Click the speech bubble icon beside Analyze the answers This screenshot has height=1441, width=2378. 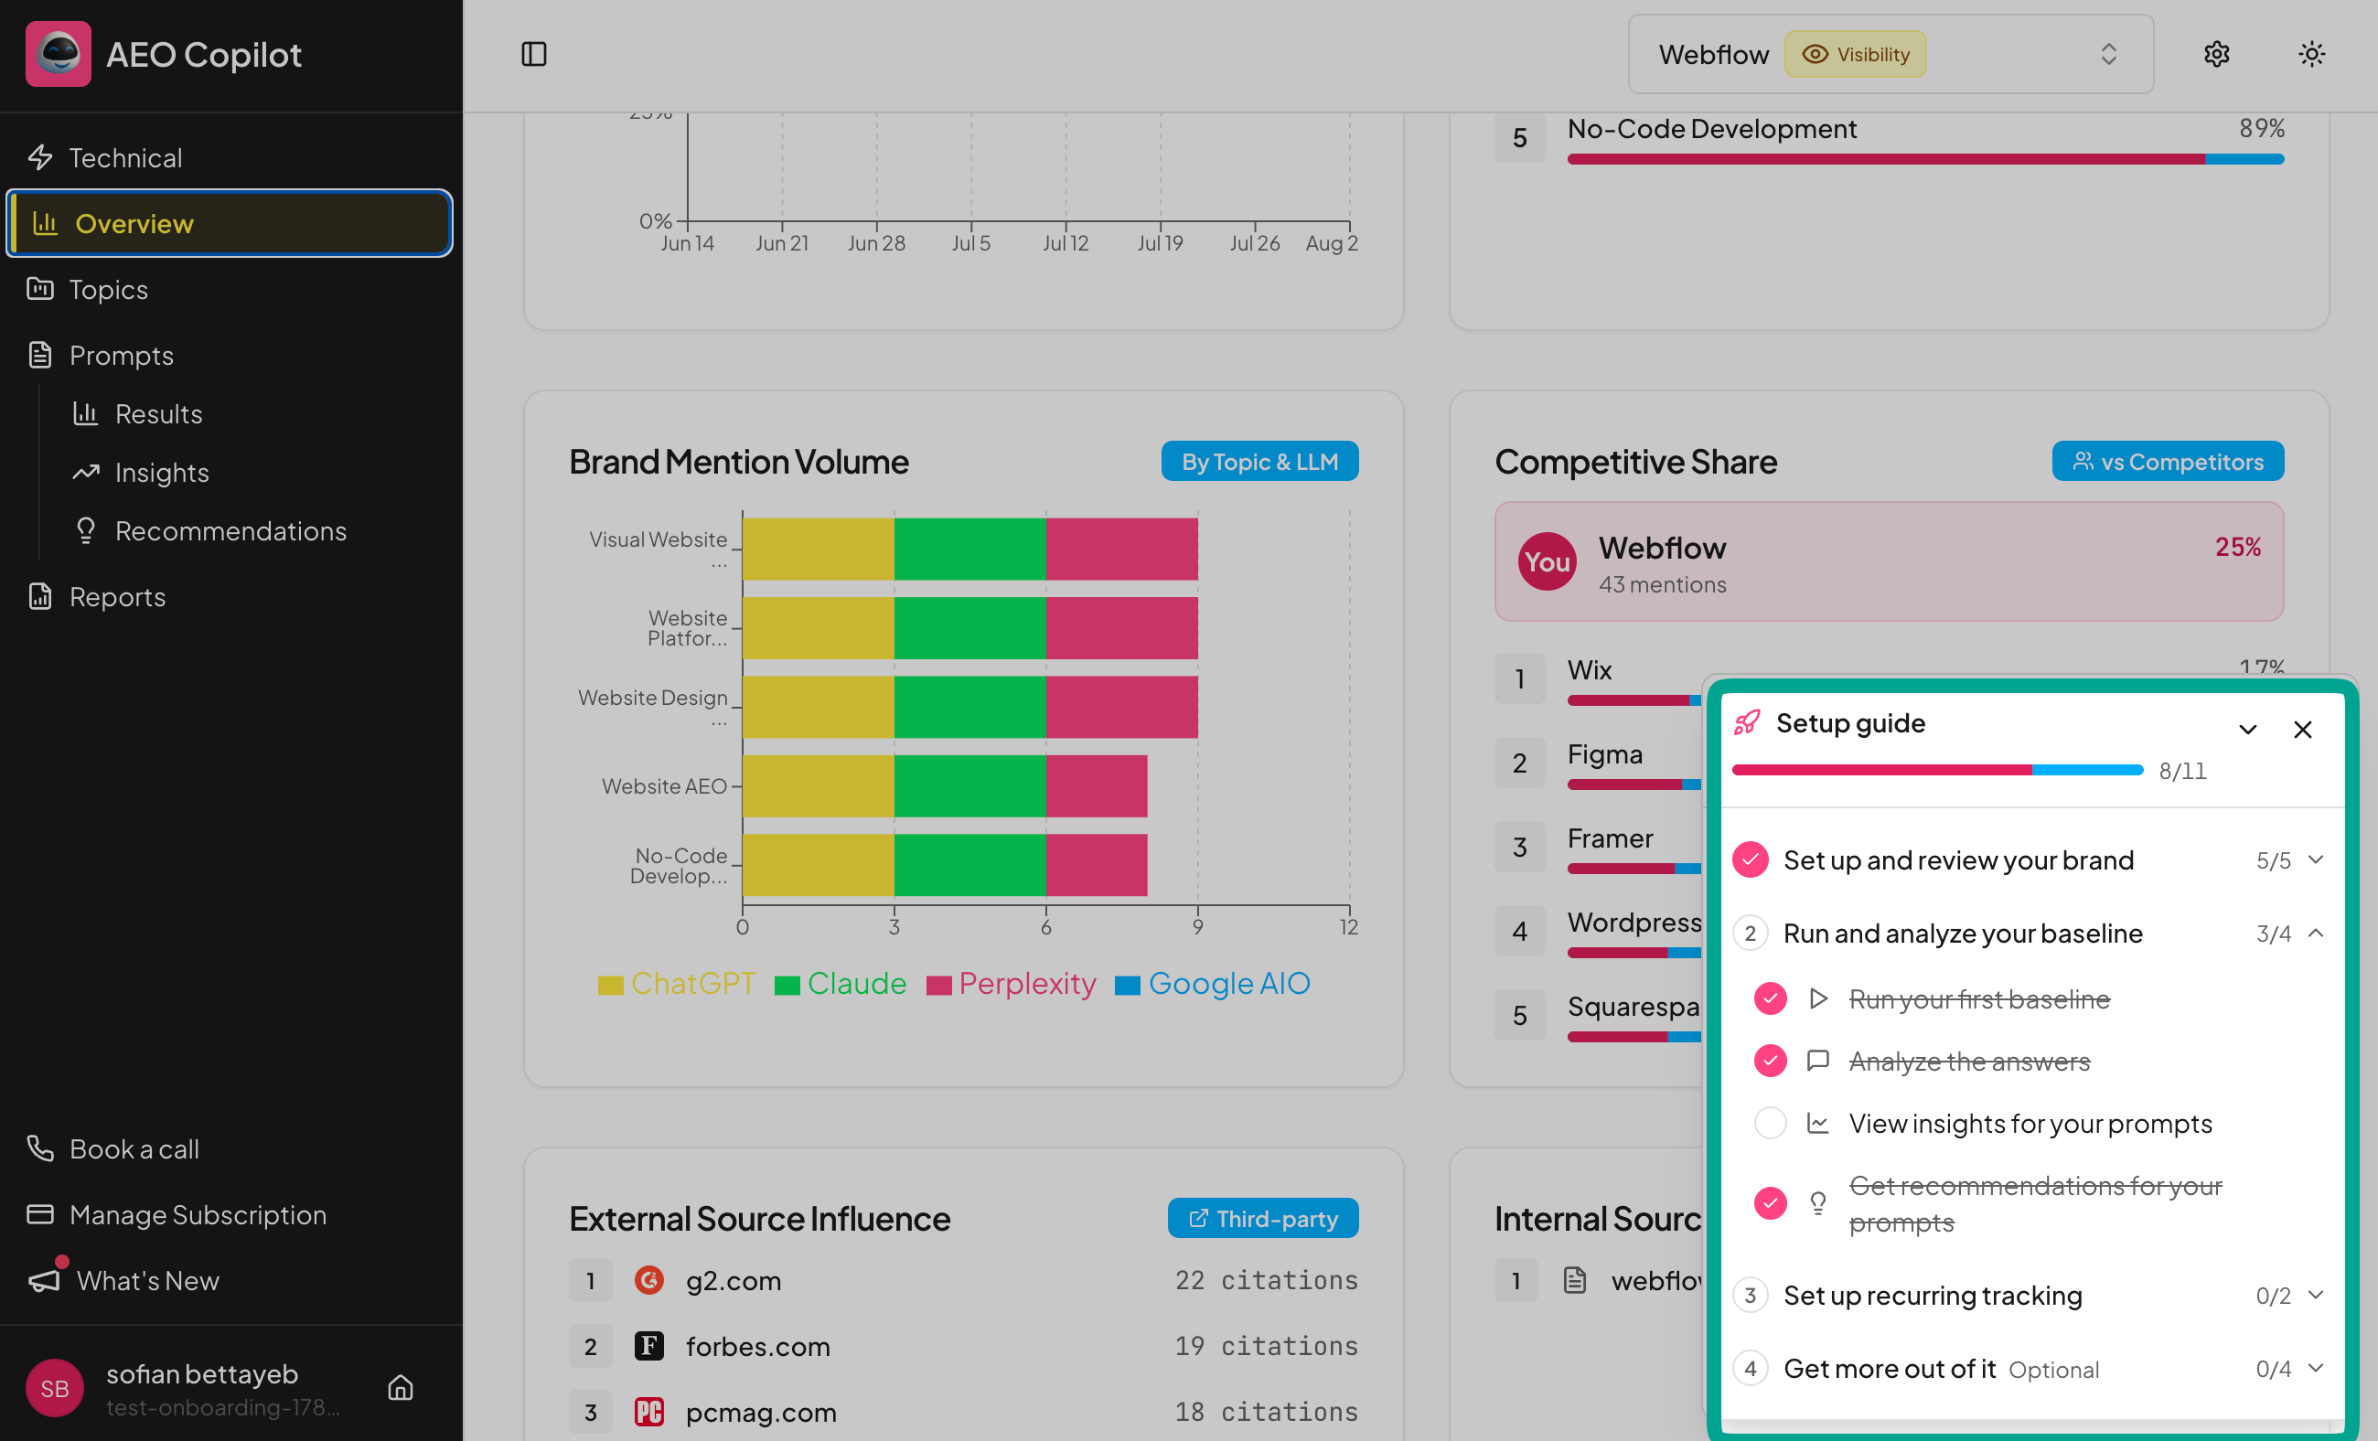[x=1818, y=1061]
